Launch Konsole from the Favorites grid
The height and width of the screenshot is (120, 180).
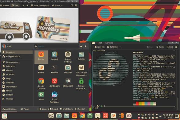coord(54,69)
